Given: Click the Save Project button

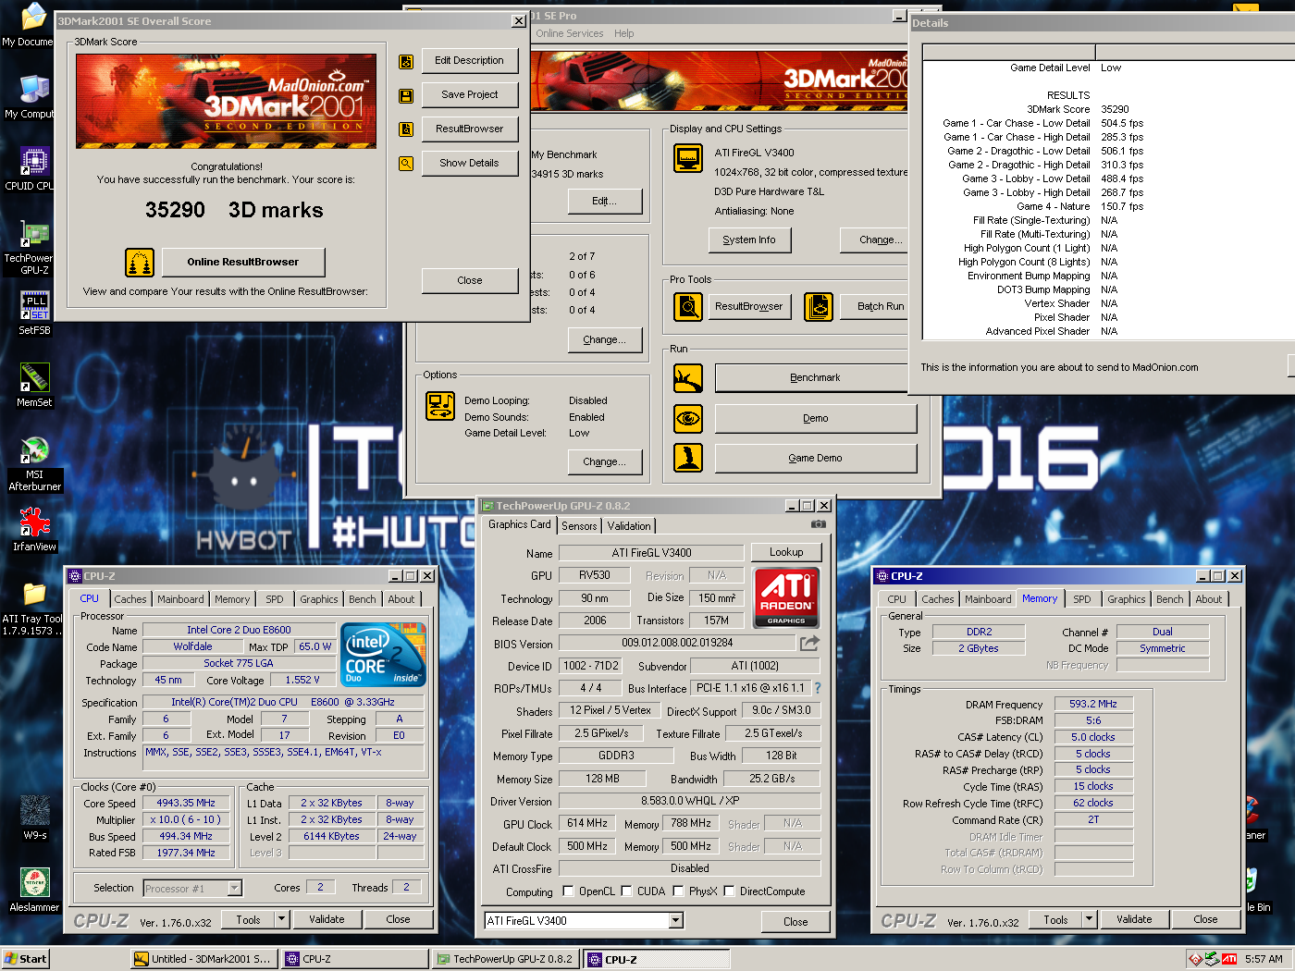Looking at the screenshot, I should [470, 95].
